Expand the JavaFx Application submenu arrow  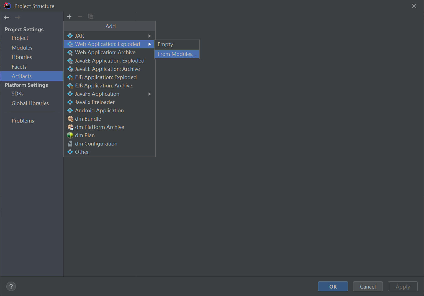pos(150,94)
